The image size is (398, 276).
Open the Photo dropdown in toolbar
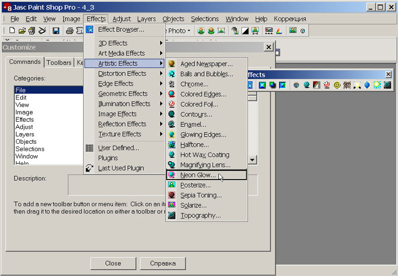tap(179, 31)
